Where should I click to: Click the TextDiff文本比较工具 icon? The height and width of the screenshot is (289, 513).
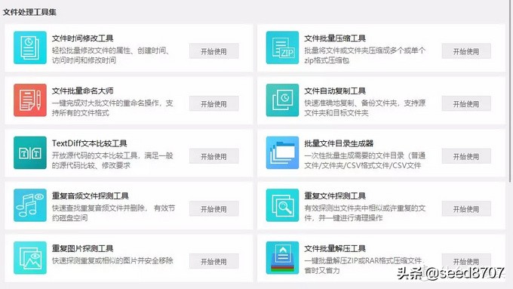(30, 152)
